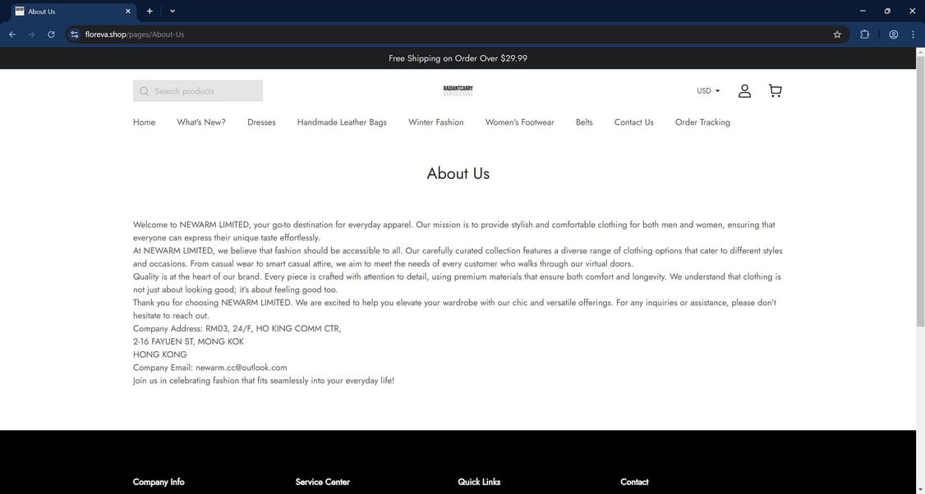Open Belts menu item

click(x=584, y=122)
